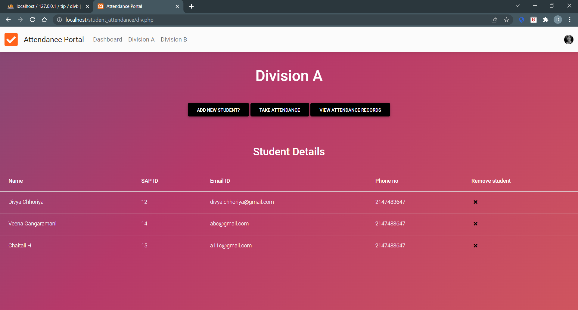Screen dimensions: 578x310
Task: Click the bookmark star icon
Action: click(507, 20)
